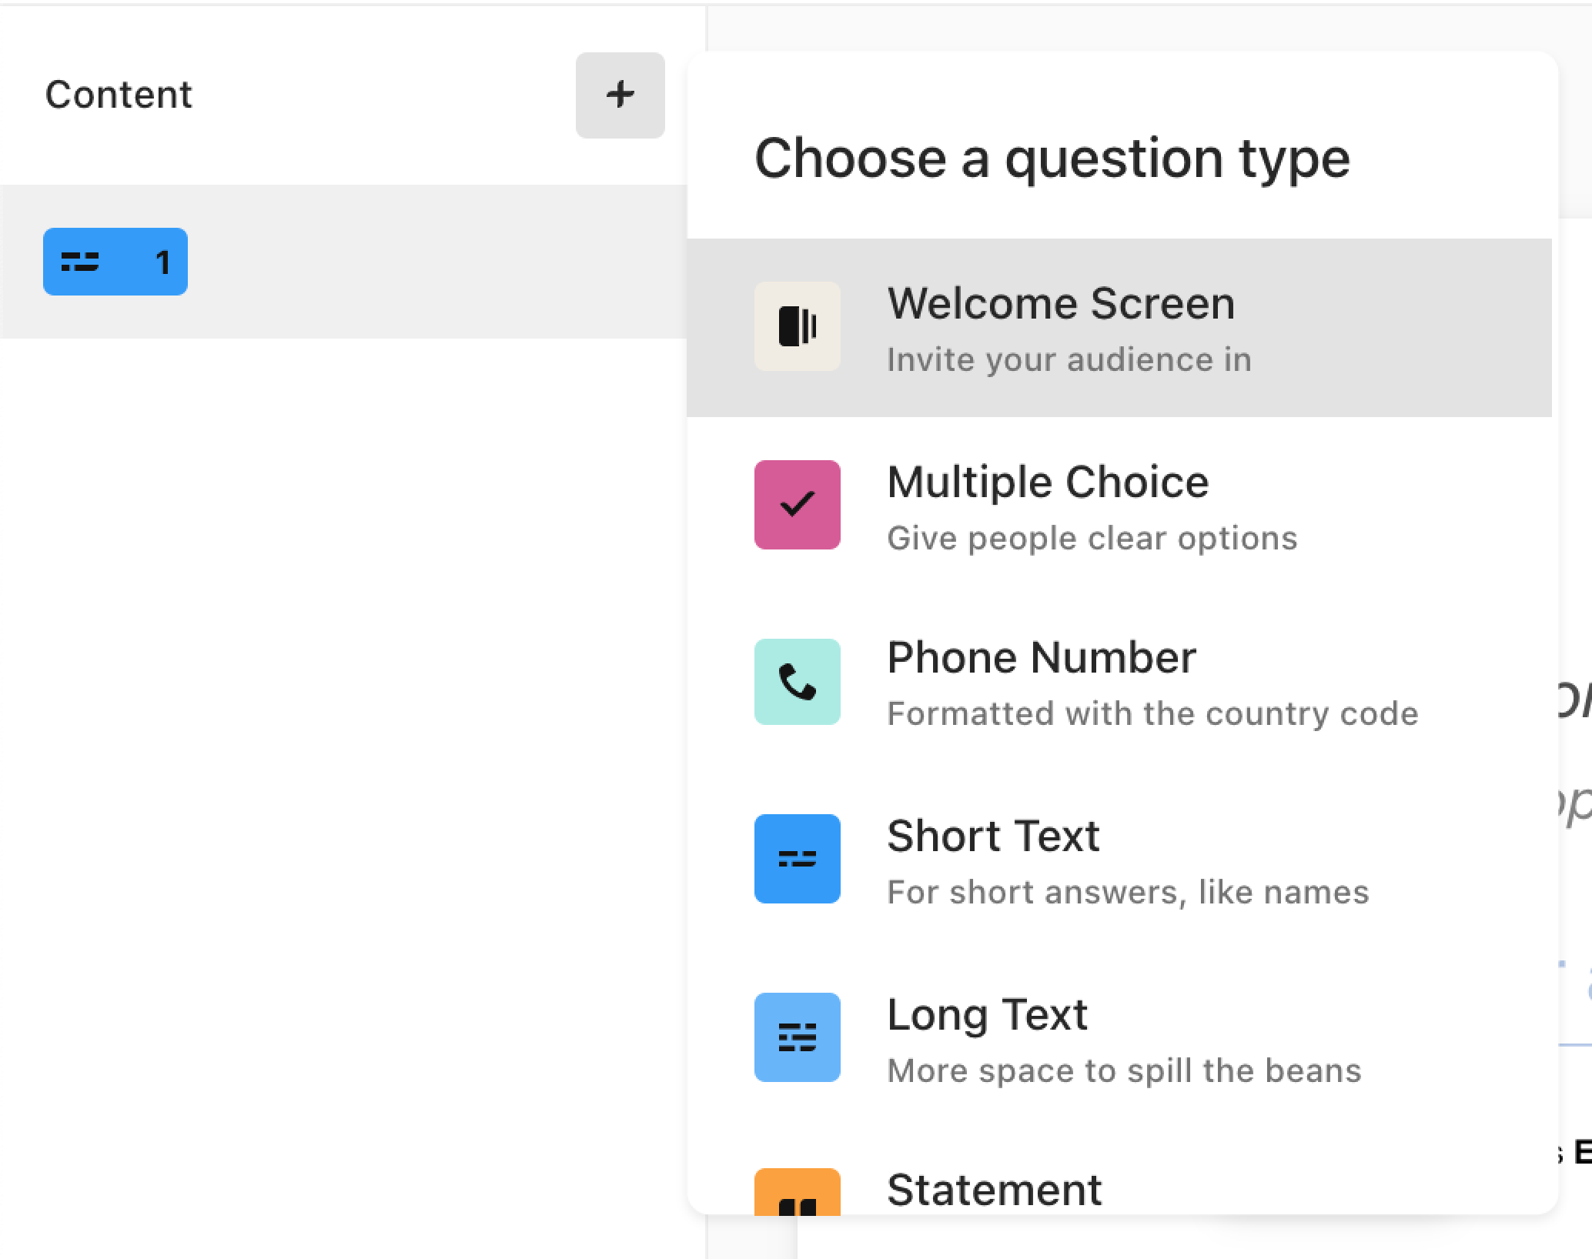Click the 'Invite your audience in' description
Image resolution: width=1592 pixels, height=1259 pixels.
(1069, 360)
